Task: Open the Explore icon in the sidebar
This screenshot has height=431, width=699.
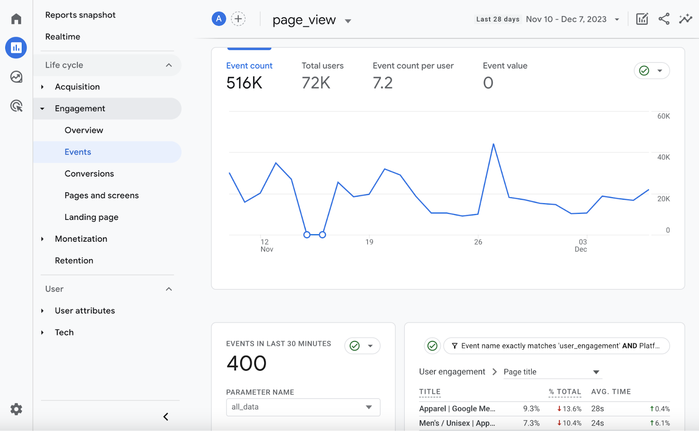Action: (16, 76)
